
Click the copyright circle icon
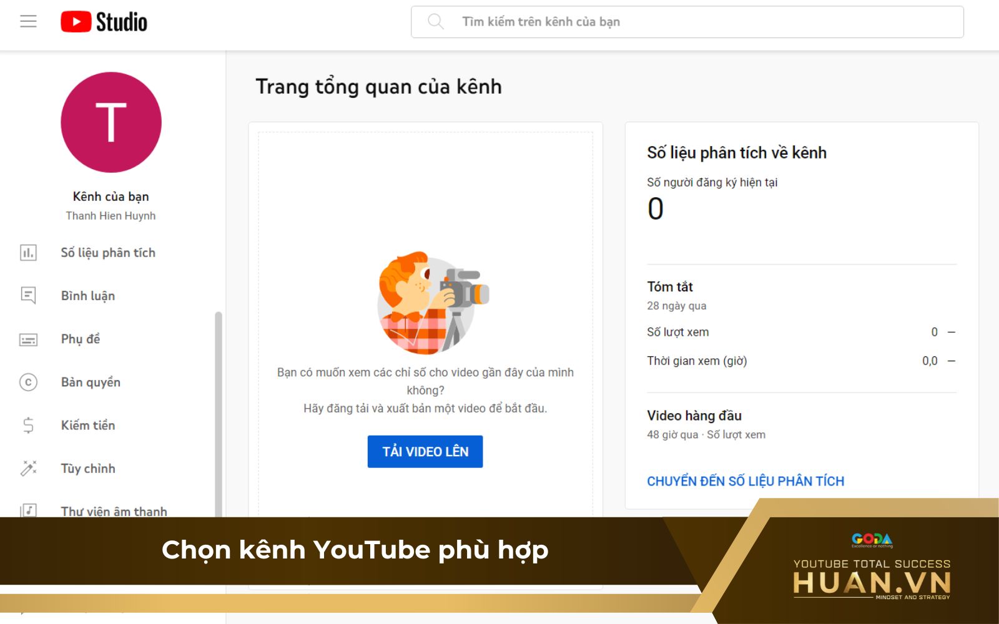28,382
